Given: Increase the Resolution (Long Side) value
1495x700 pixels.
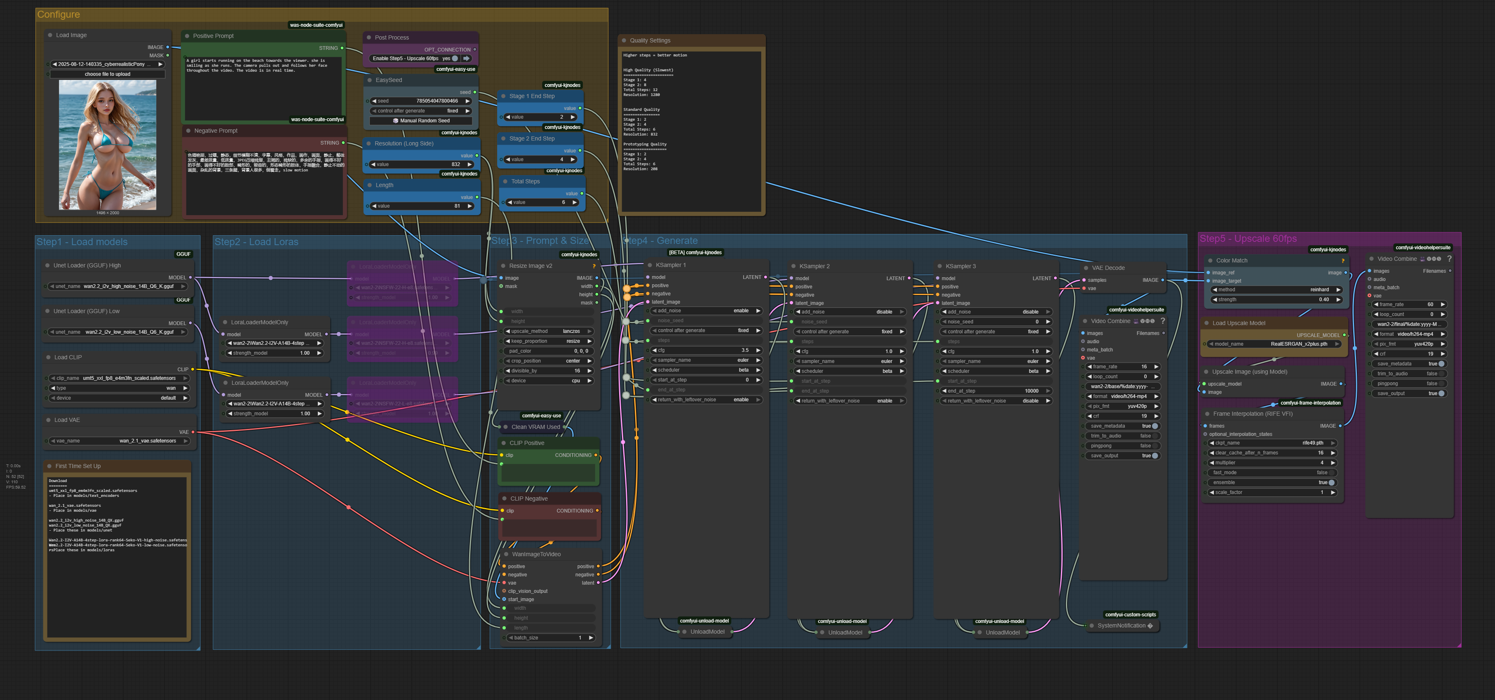Looking at the screenshot, I should point(469,165).
